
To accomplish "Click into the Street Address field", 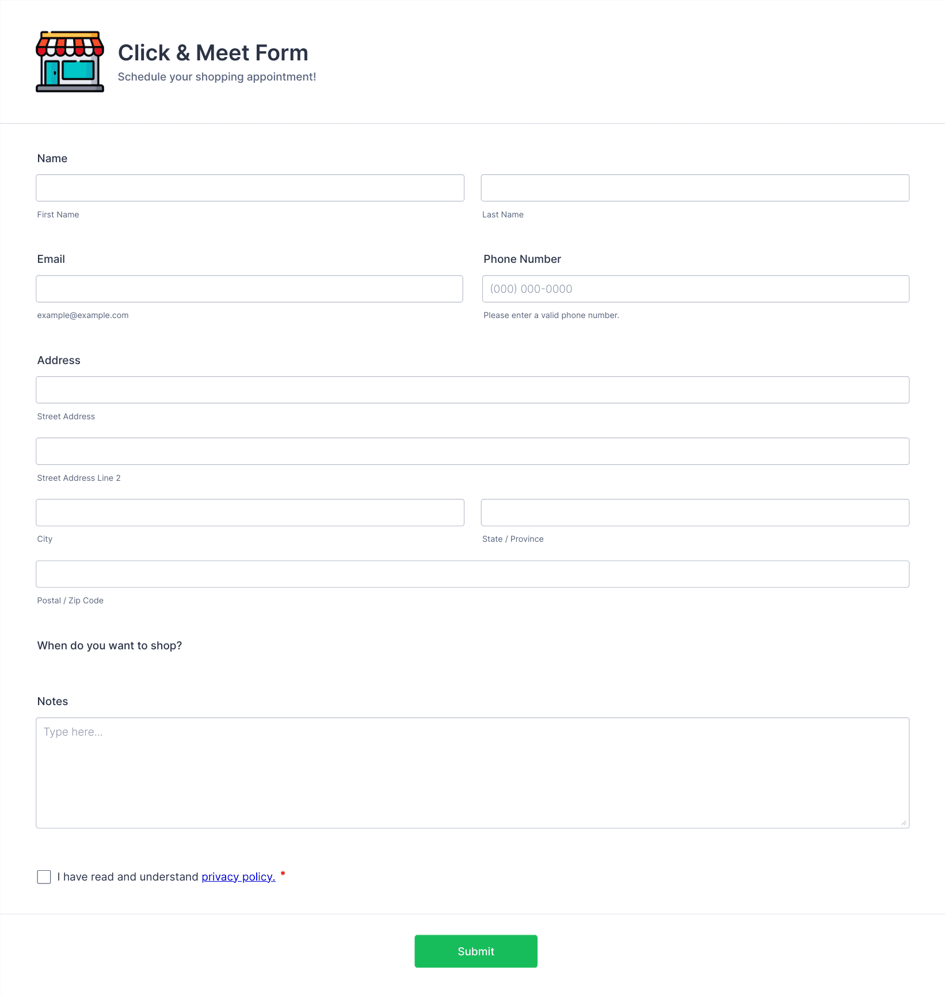I will coord(472,390).
